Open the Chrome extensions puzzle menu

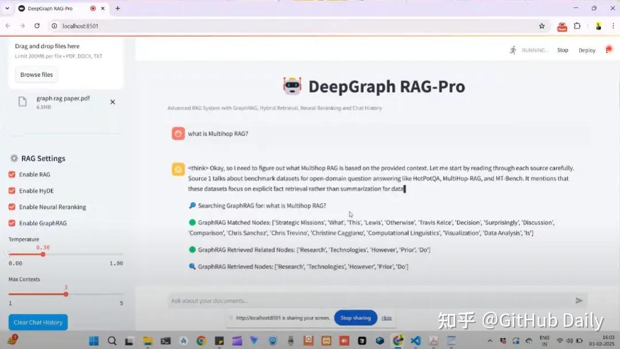click(x=577, y=26)
